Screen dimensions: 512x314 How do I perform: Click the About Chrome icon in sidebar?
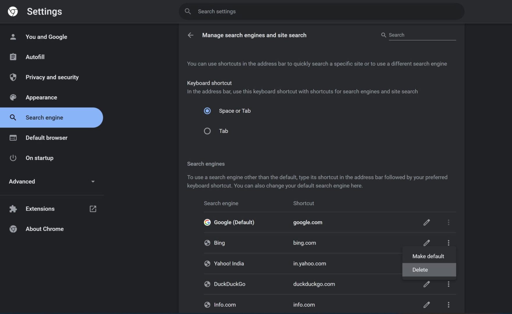pyautogui.click(x=13, y=229)
